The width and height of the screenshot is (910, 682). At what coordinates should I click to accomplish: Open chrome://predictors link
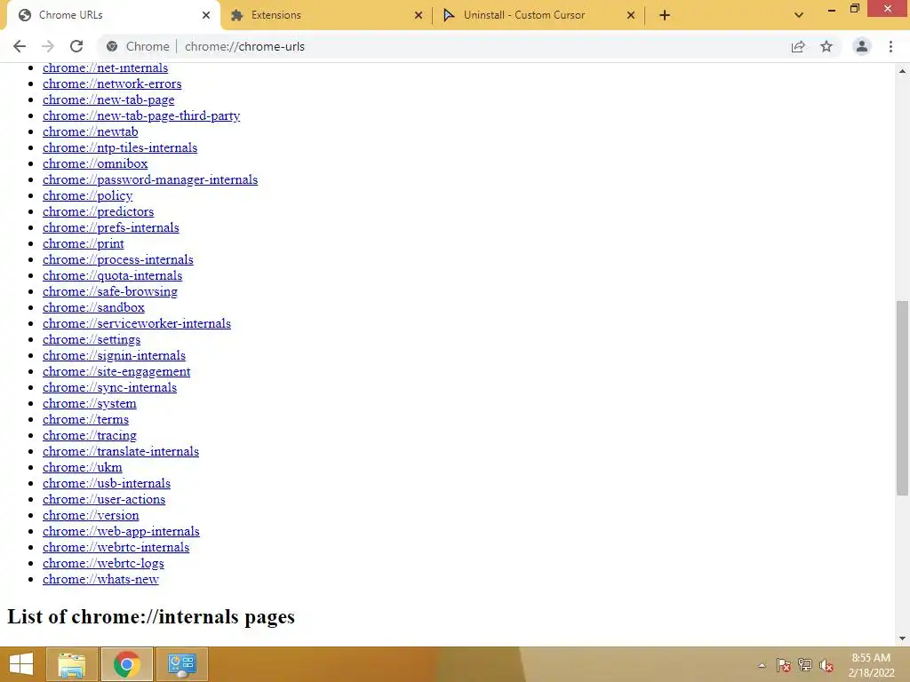(98, 211)
